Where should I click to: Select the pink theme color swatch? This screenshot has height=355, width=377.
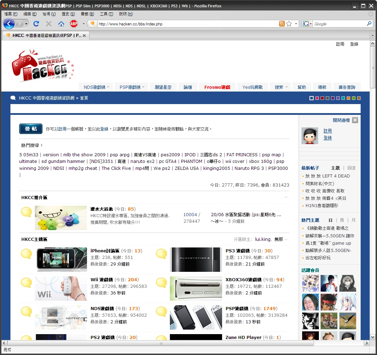[x=317, y=98]
